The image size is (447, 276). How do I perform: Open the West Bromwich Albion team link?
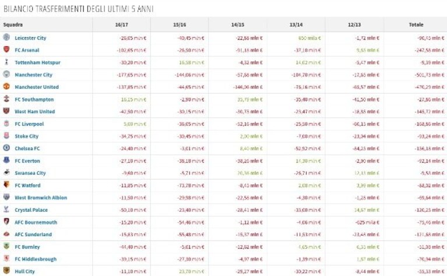pos(41,197)
